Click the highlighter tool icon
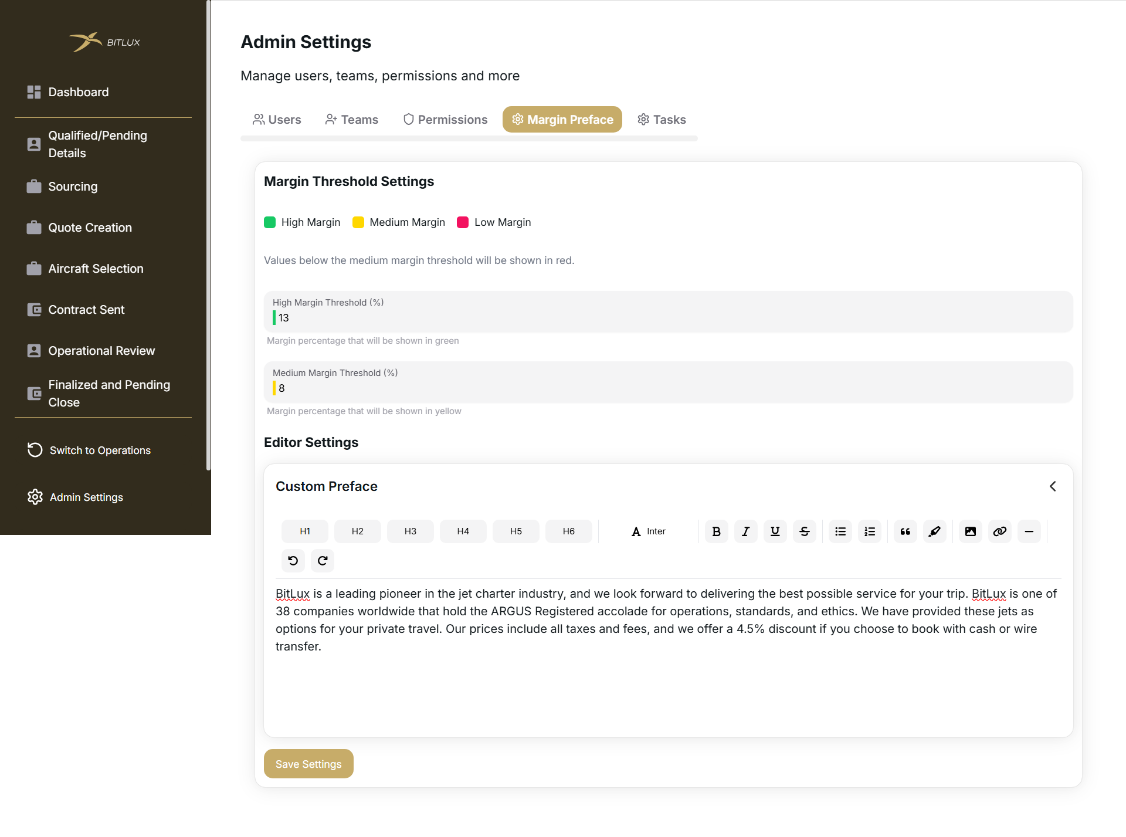The height and width of the screenshot is (837, 1126). pos(934,531)
